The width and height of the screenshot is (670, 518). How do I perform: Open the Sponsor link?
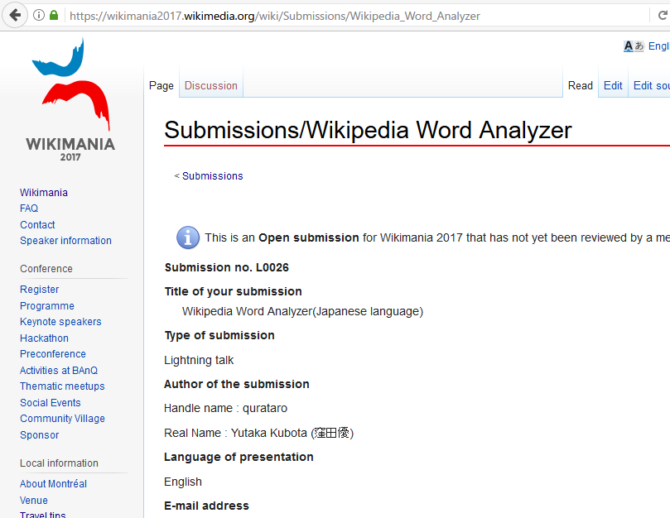tap(39, 435)
